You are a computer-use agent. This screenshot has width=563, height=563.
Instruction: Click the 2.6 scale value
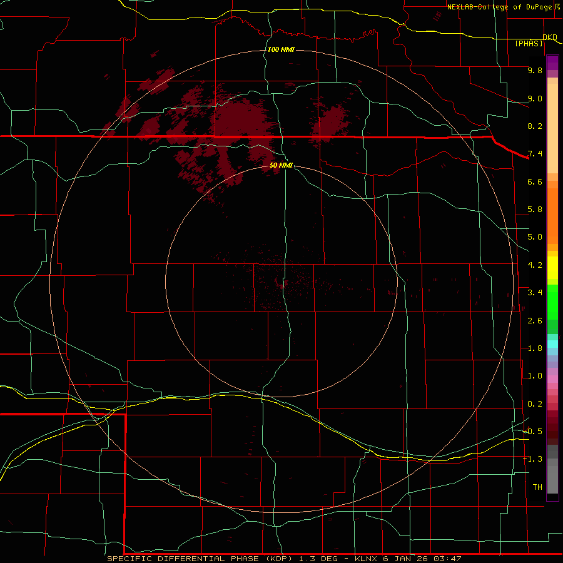click(535, 321)
